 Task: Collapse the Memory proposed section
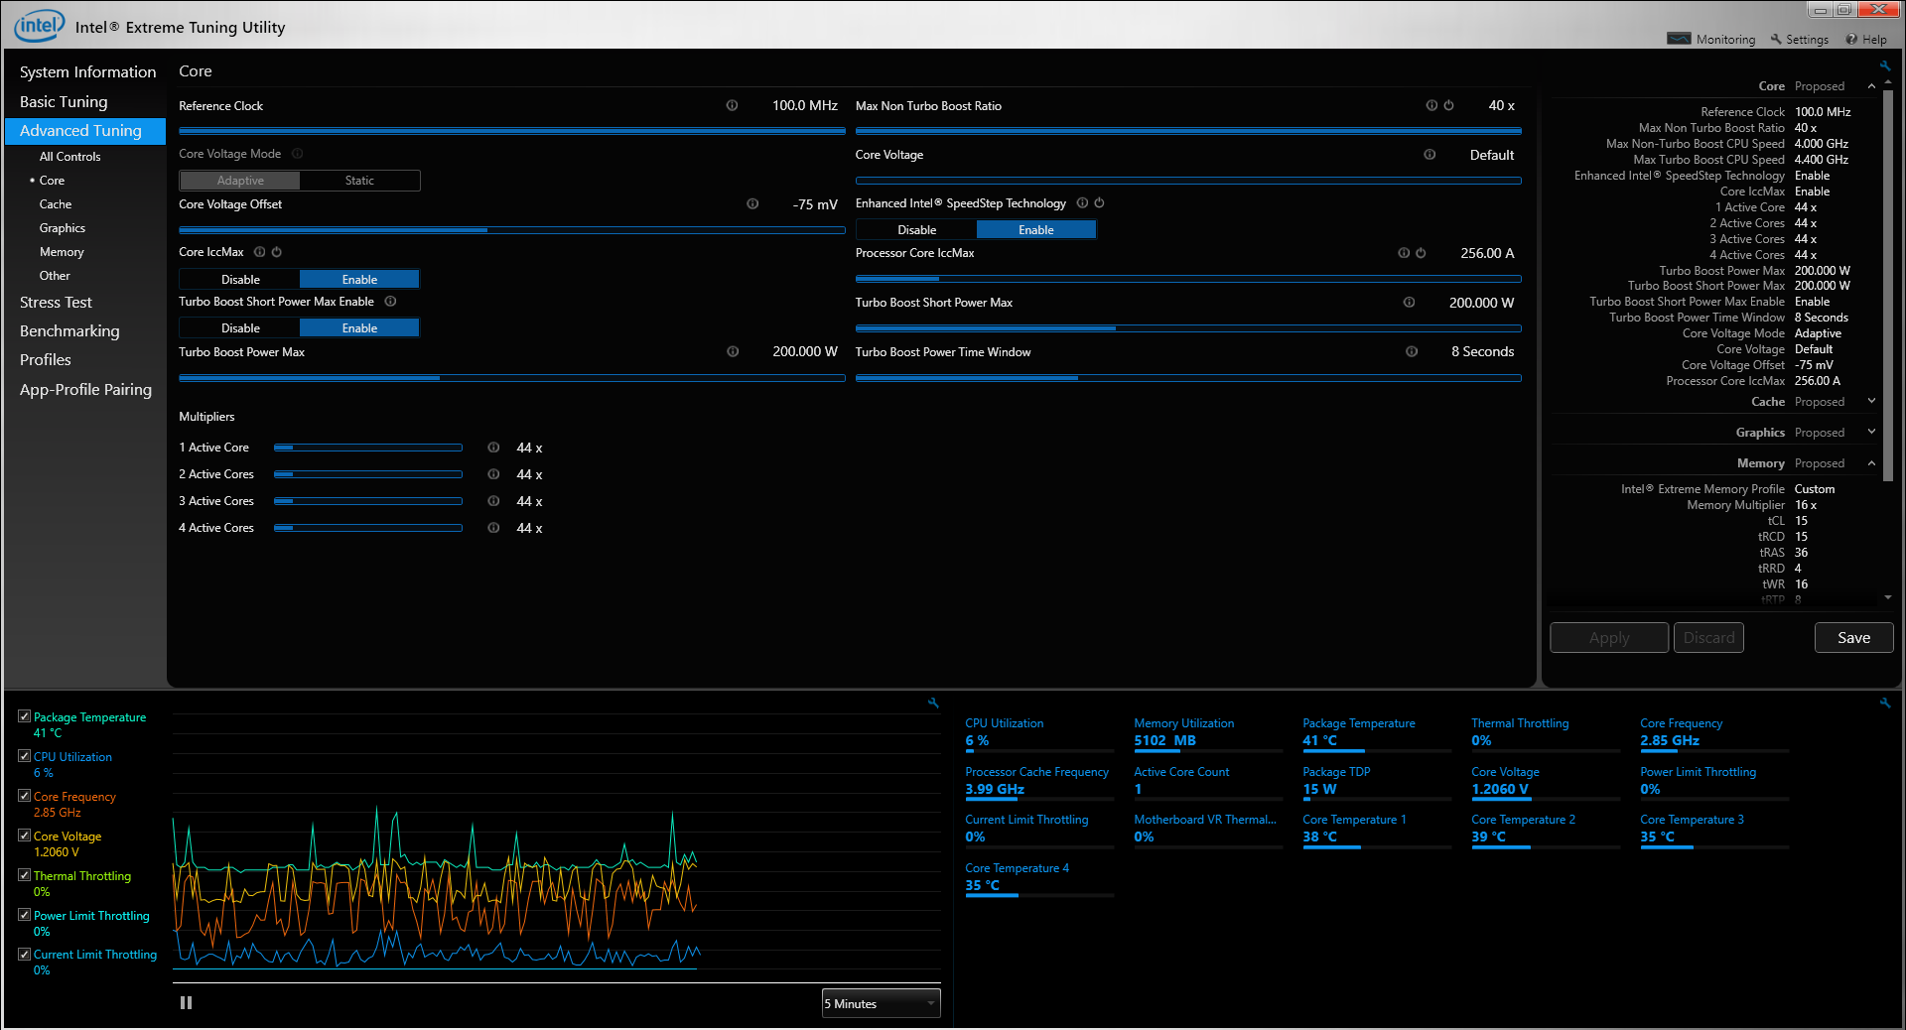[x=1871, y=463]
